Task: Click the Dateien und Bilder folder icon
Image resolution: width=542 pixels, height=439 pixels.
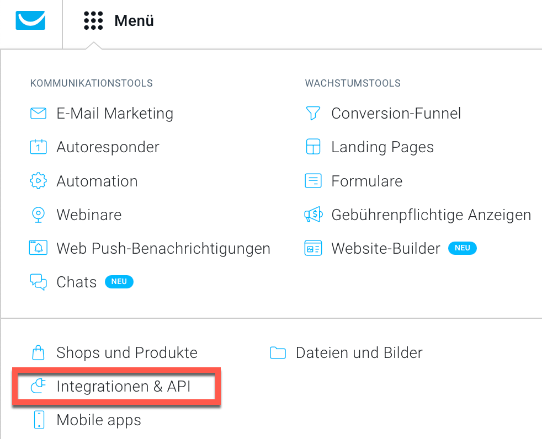Action: point(278,352)
